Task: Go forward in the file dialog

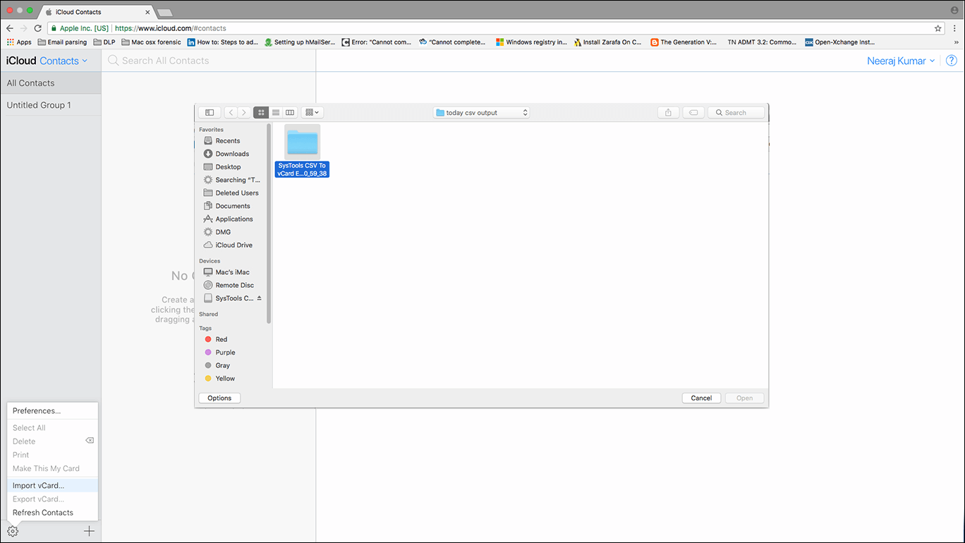Action: pos(243,112)
